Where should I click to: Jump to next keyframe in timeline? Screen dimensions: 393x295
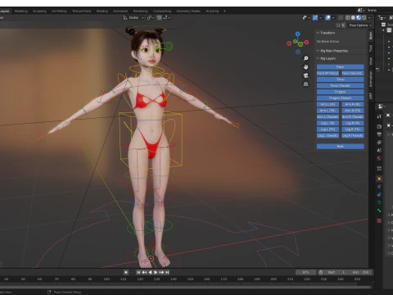pyautogui.click(x=161, y=272)
